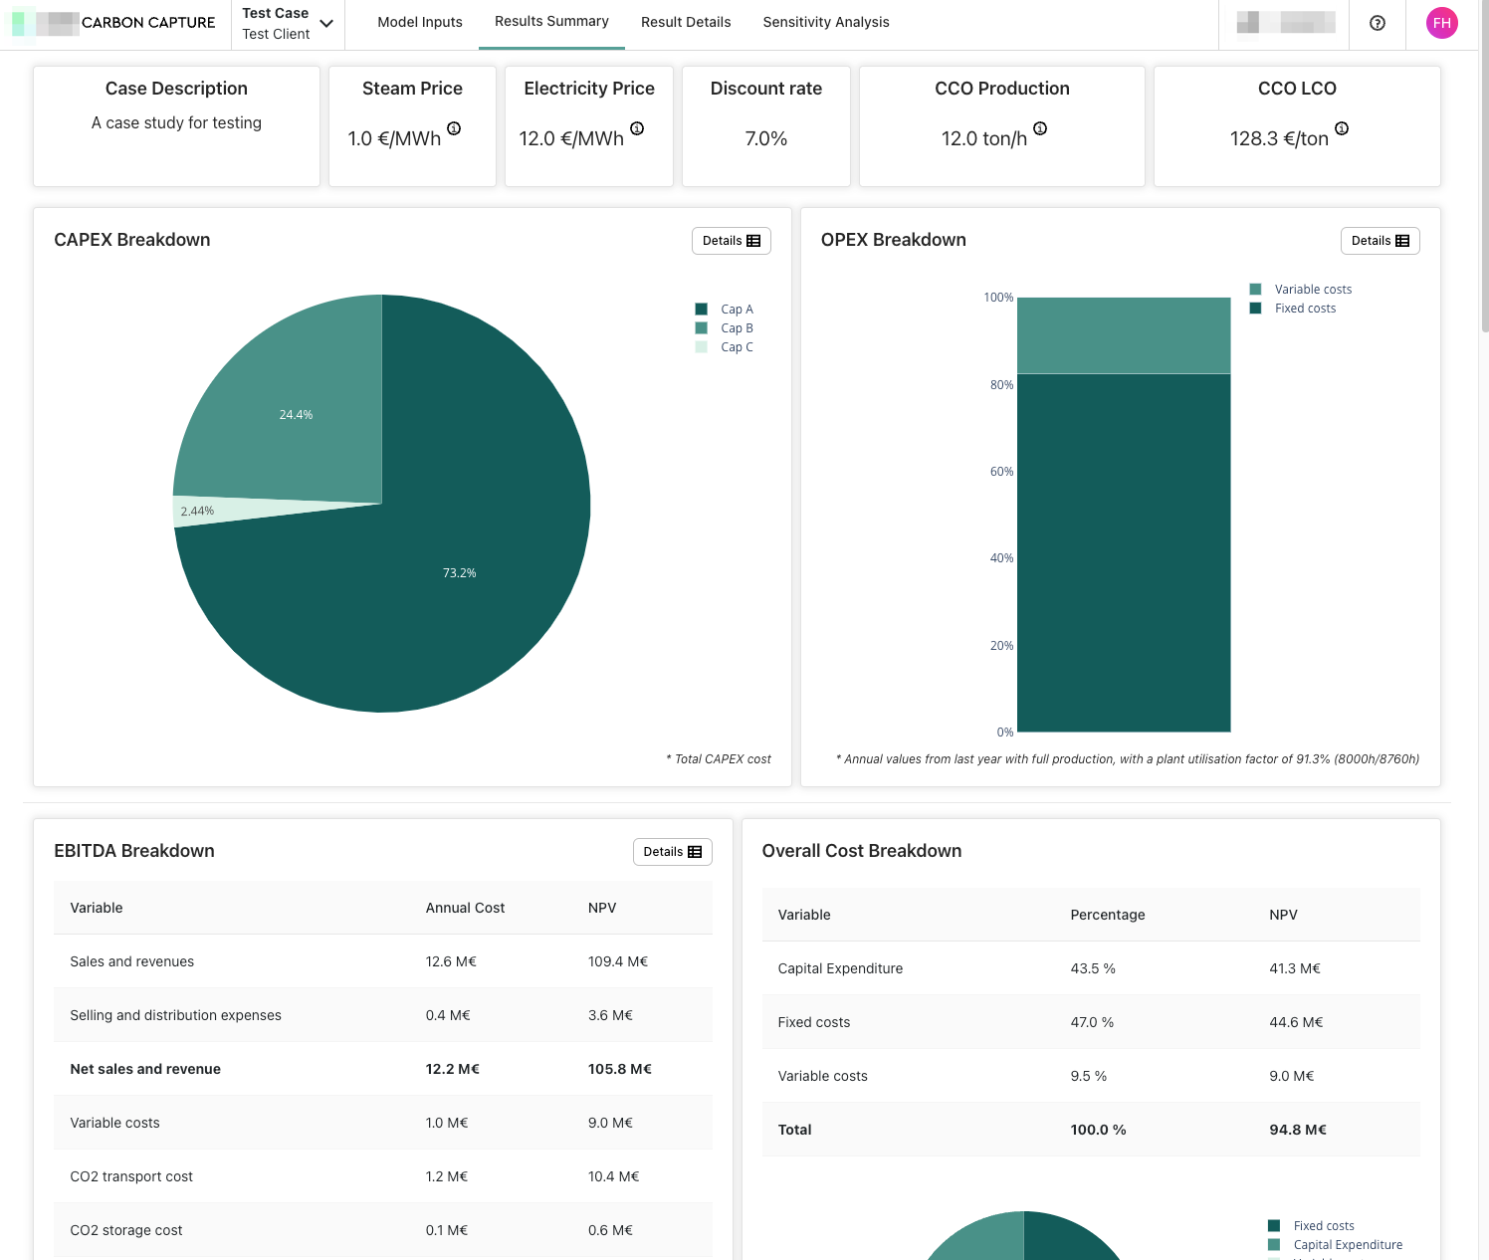Switch to the Sensitivity Analysis tab

[x=826, y=22]
